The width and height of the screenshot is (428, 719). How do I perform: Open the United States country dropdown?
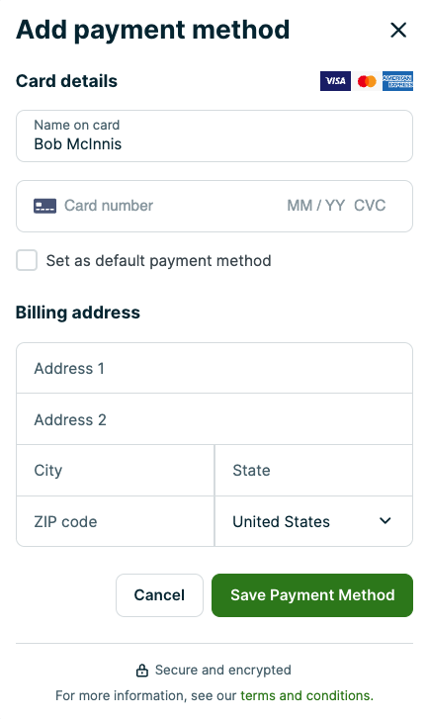[x=313, y=521]
